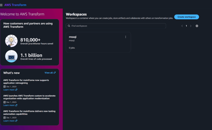Click the AWS Transform logo title

coord(15,5)
